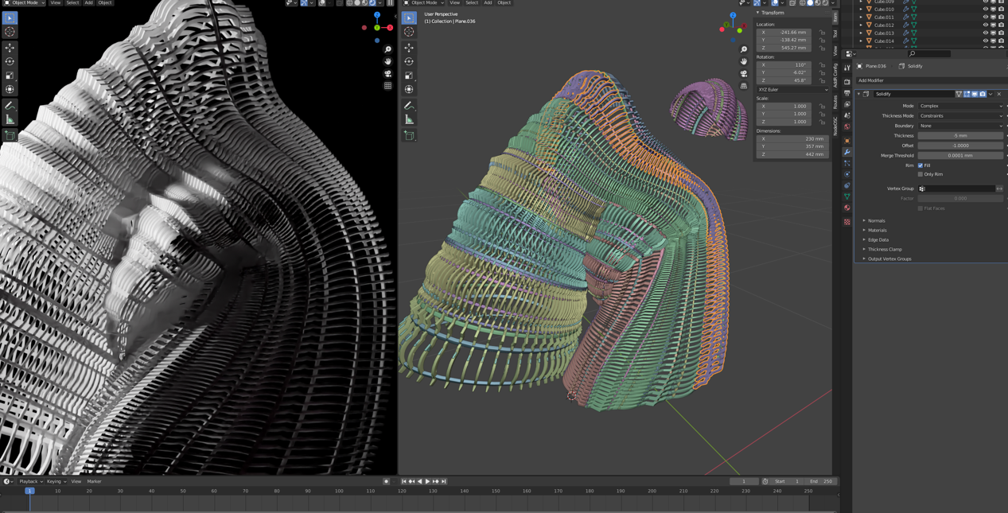Open the Physics properties tab

(847, 174)
